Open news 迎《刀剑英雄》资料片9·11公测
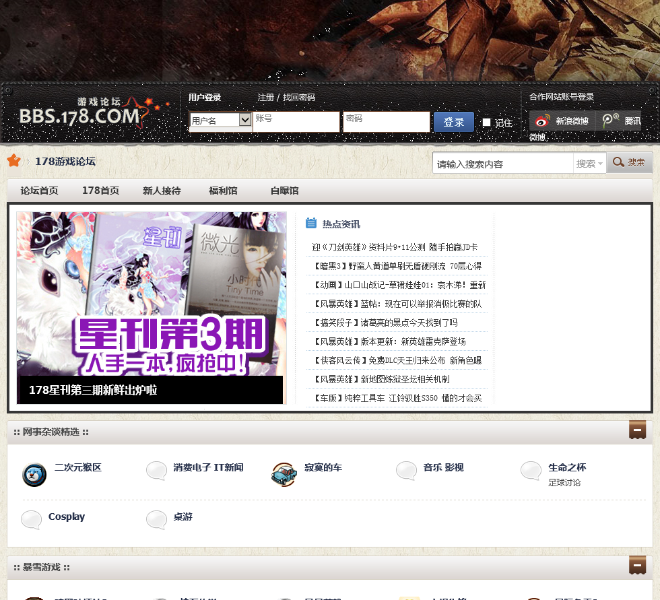Image resolution: width=660 pixels, height=600 pixels. [395, 247]
